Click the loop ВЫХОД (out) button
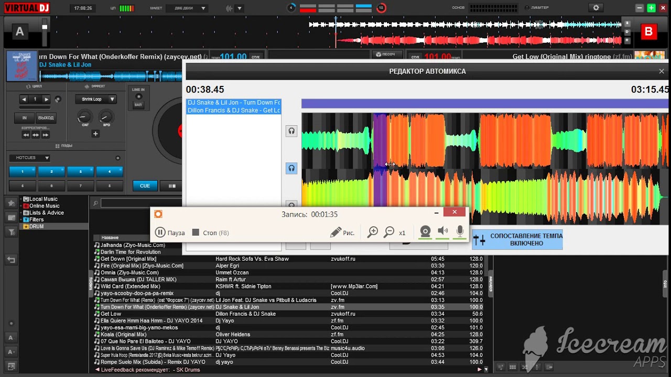671x377 pixels. point(46,118)
